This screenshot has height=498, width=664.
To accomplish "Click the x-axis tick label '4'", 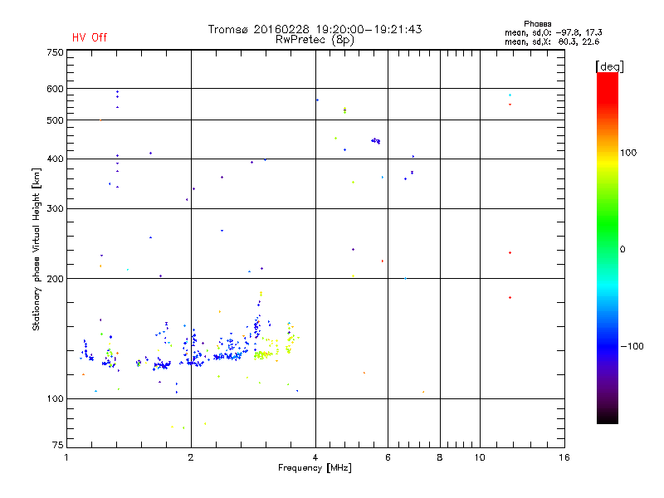I will click(315, 457).
